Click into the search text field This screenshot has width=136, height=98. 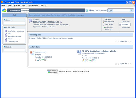[121, 11]
